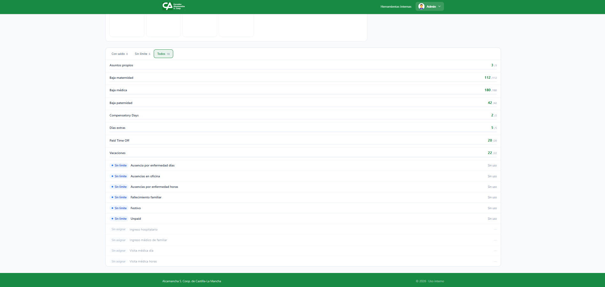Click Sin asignar tag for Ingreso hospitalario
Image resolution: width=605 pixels, height=287 pixels.
pyautogui.click(x=118, y=230)
